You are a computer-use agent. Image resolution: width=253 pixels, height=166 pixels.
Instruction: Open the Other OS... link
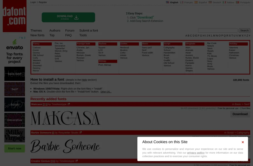click(x=106, y=92)
